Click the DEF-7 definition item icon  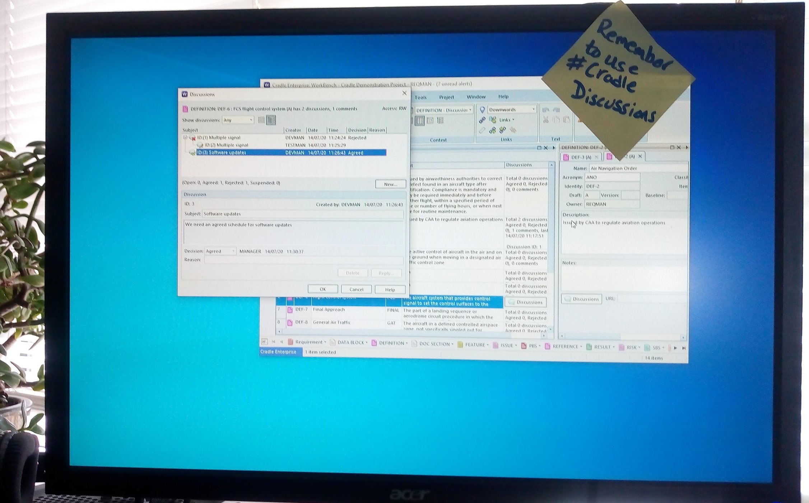(290, 309)
